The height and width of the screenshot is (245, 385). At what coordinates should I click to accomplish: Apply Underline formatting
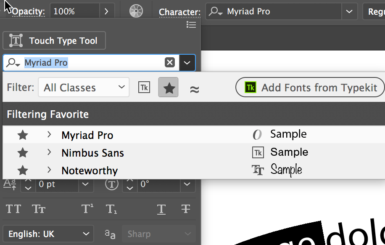coord(161,208)
